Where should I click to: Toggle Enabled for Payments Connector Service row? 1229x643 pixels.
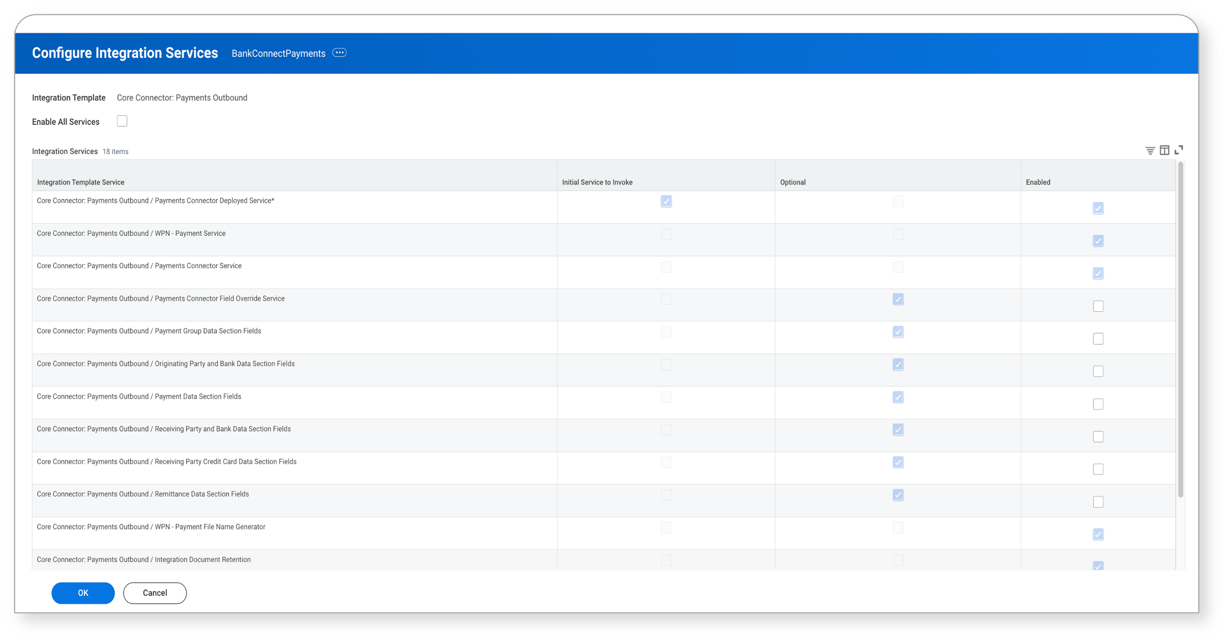(1098, 274)
